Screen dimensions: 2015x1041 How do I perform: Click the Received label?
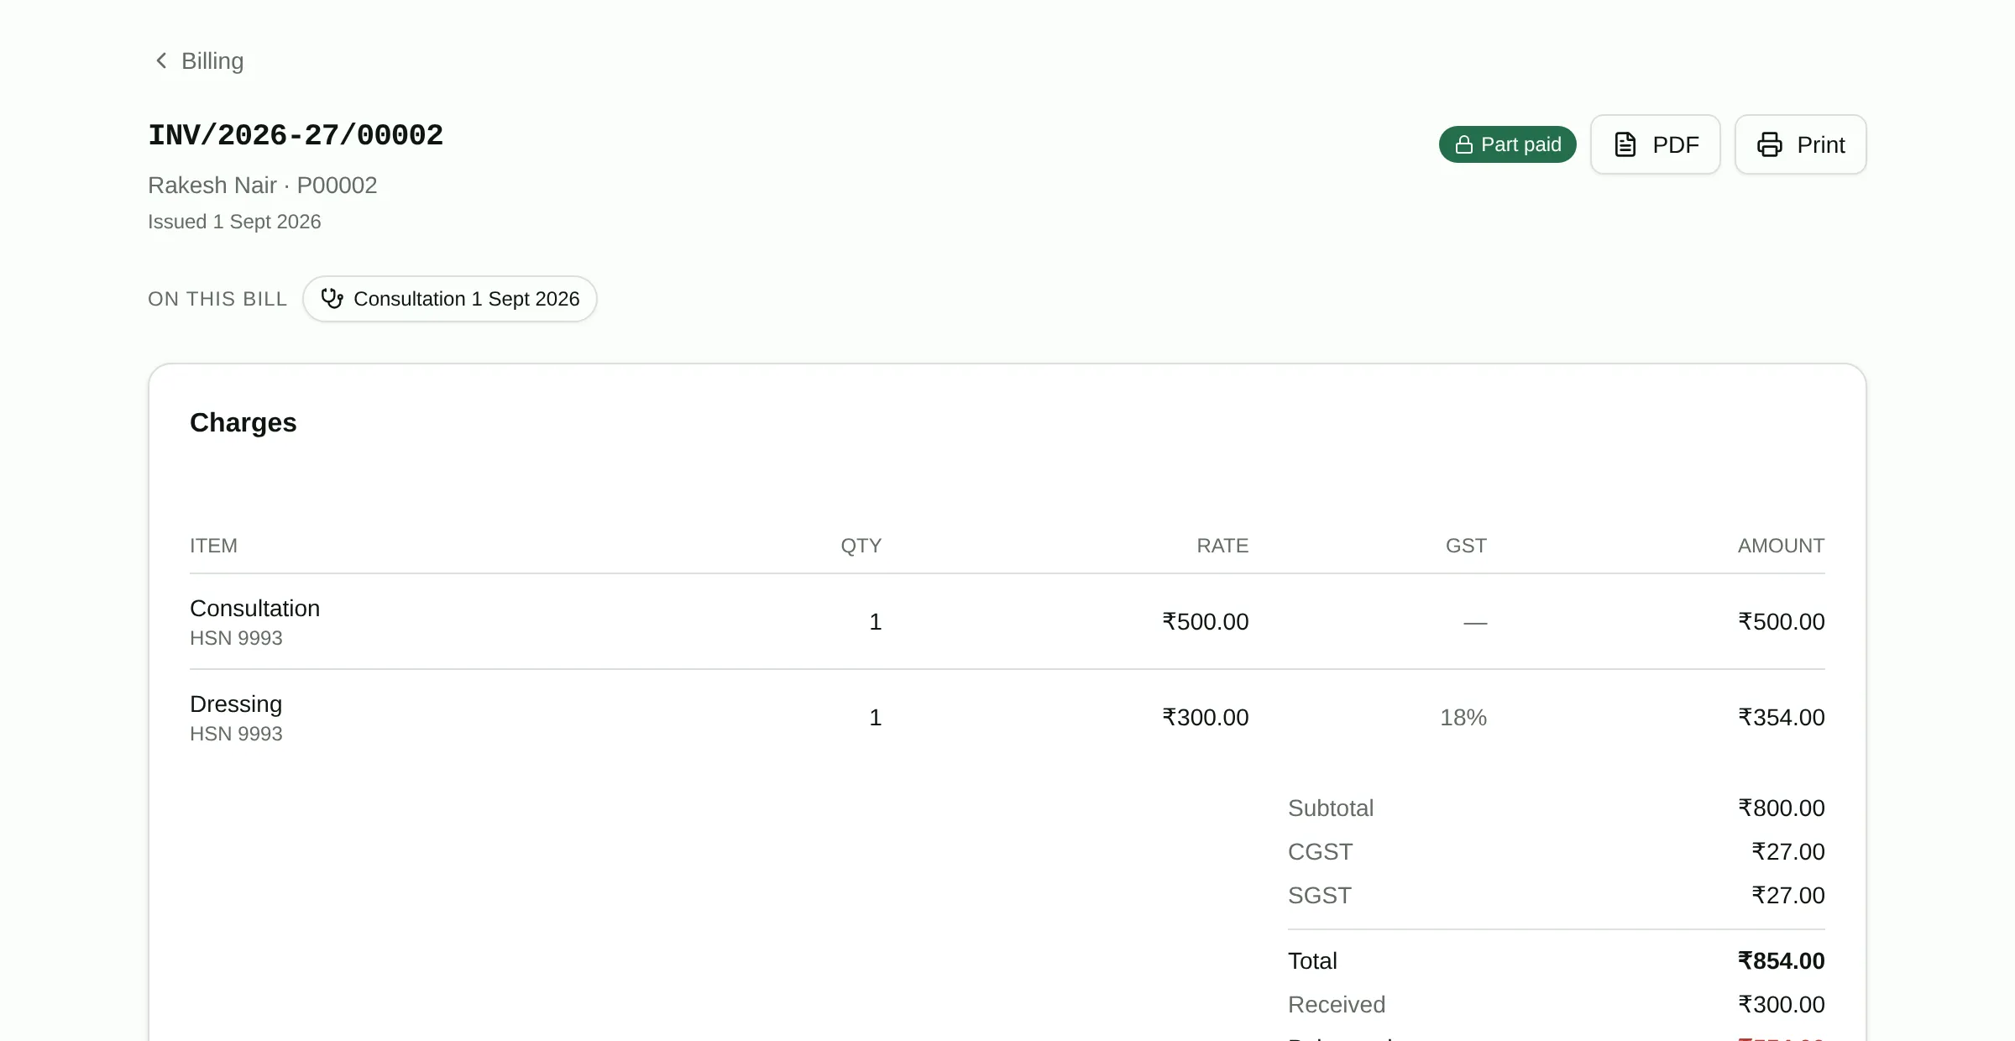(x=1337, y=1005)
